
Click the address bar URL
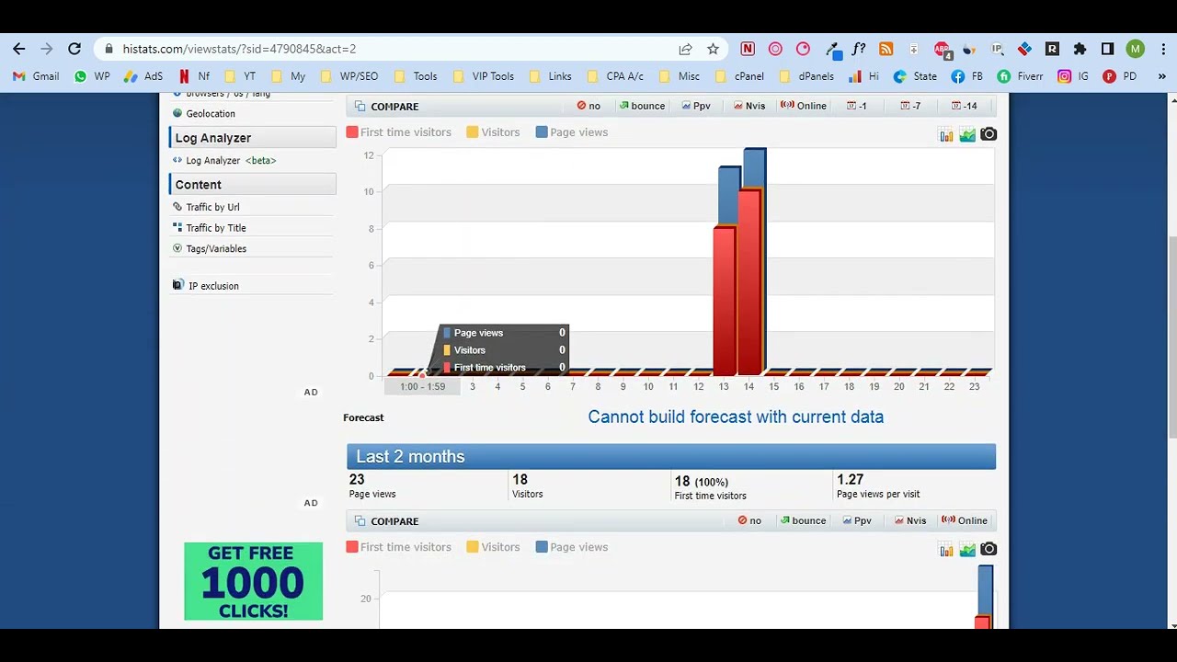(239, 49)
